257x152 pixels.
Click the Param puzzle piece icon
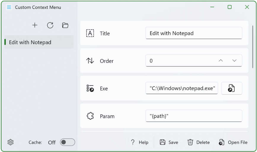[90, 116]
